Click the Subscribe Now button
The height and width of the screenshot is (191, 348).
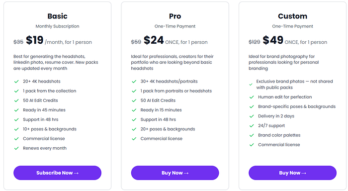click(57, 173)
